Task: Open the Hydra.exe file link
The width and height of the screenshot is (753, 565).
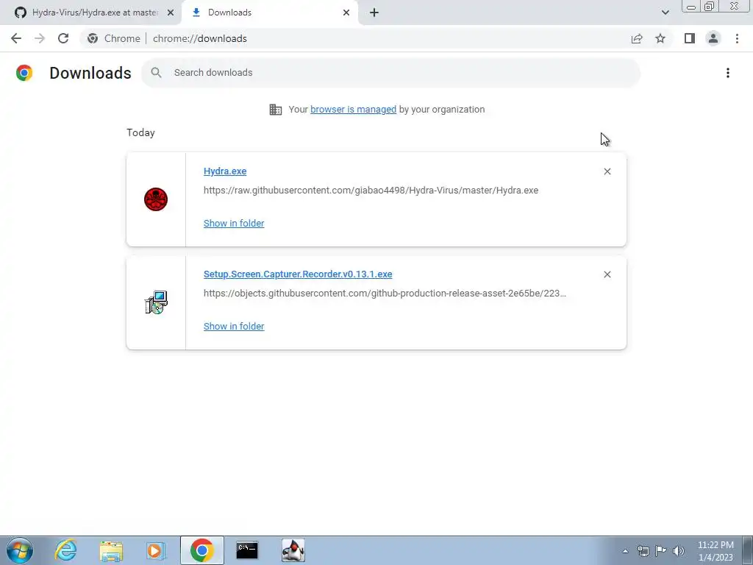Action: coord(225,171)
